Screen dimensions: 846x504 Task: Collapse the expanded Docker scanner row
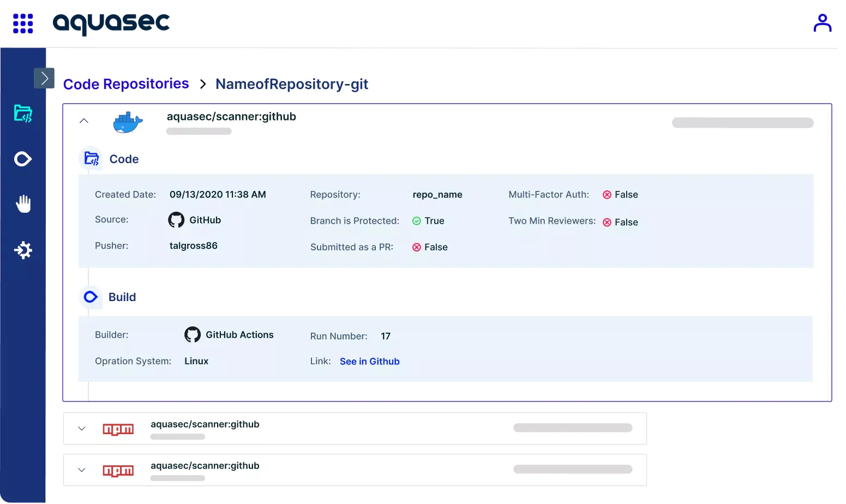[x=84, y=121]
